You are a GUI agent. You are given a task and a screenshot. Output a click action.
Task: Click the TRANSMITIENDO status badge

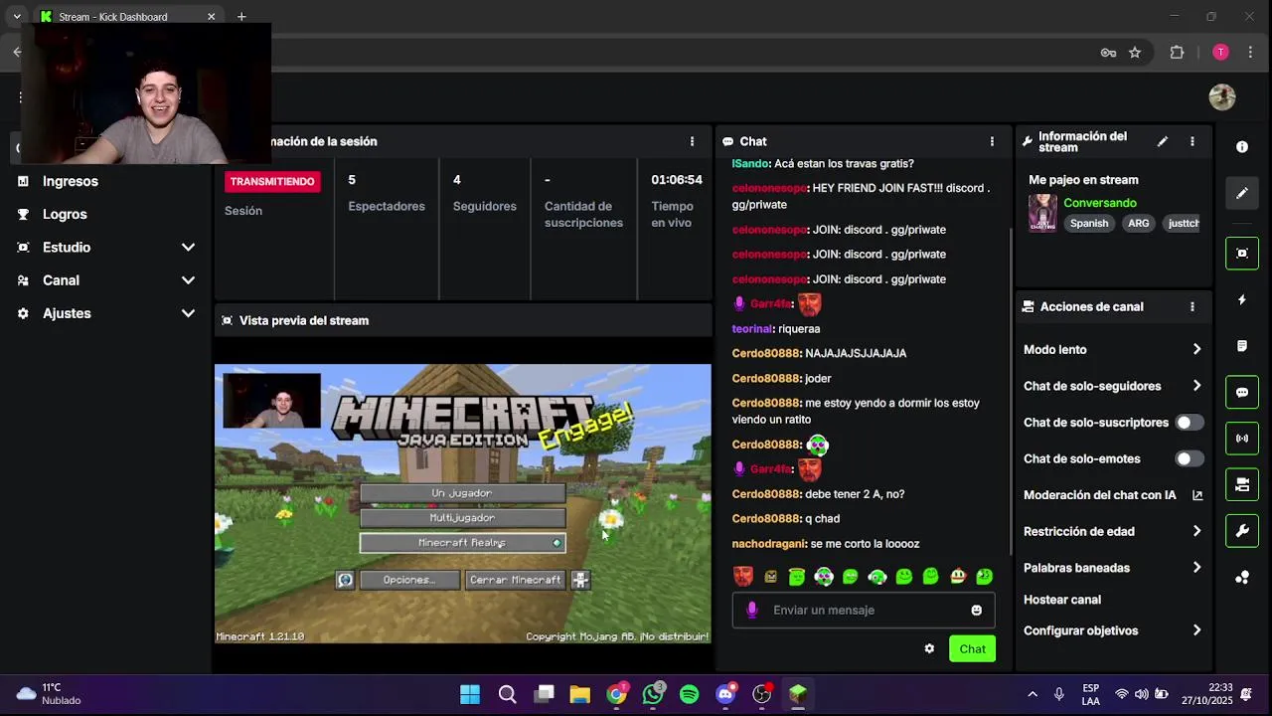click(272, 181)
